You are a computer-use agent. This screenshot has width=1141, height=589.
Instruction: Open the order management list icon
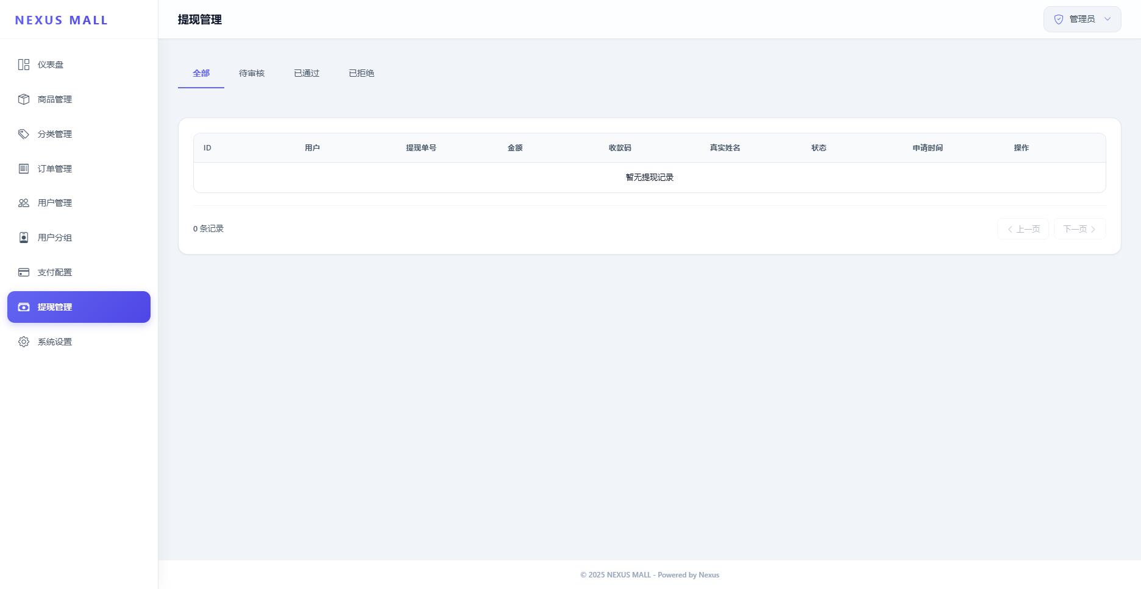(x=24, y=169)
